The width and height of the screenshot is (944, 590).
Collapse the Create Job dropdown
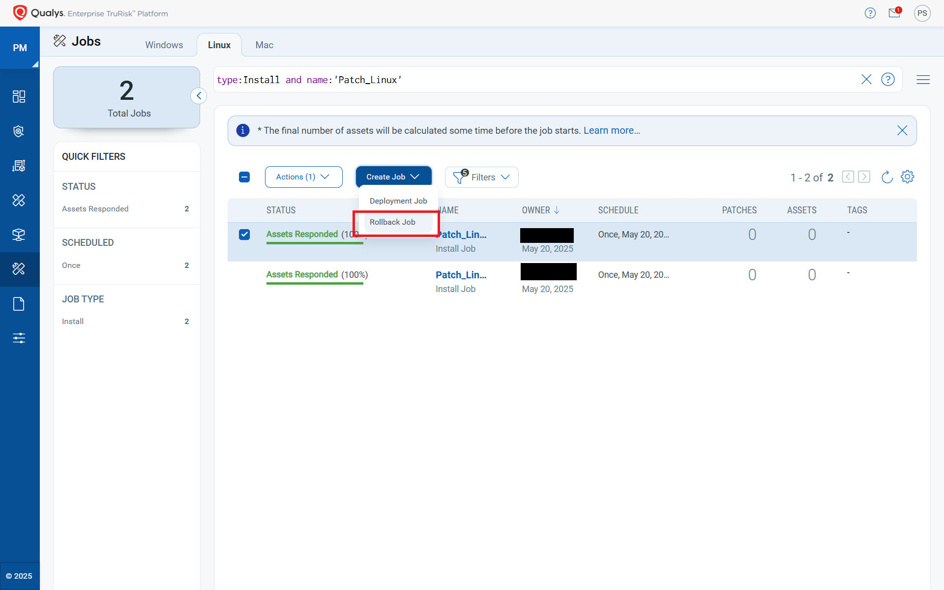(x=393, y=177)
